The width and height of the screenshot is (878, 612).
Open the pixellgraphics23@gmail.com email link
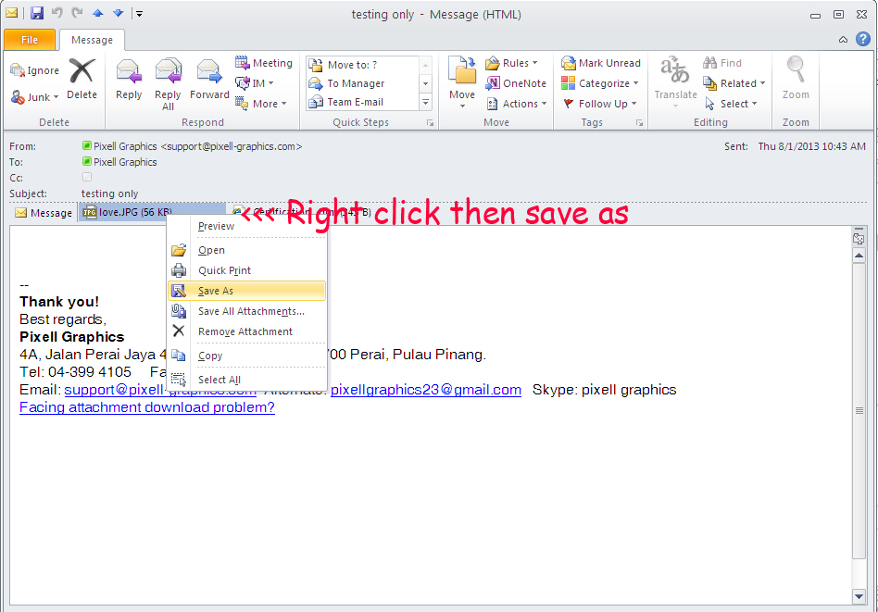pyautogui.click(x=425, y=390)
